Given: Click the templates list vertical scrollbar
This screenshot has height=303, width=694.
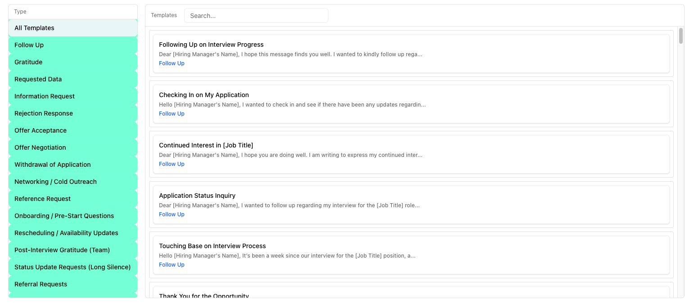Looking at the screenshot, I should (x=680, y=36).
